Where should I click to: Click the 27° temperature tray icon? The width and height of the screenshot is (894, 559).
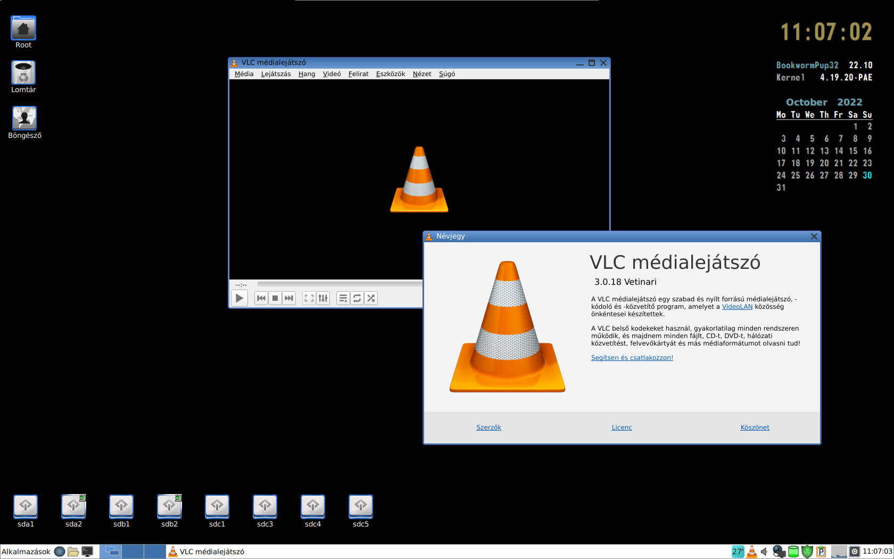tap(738, 552)
